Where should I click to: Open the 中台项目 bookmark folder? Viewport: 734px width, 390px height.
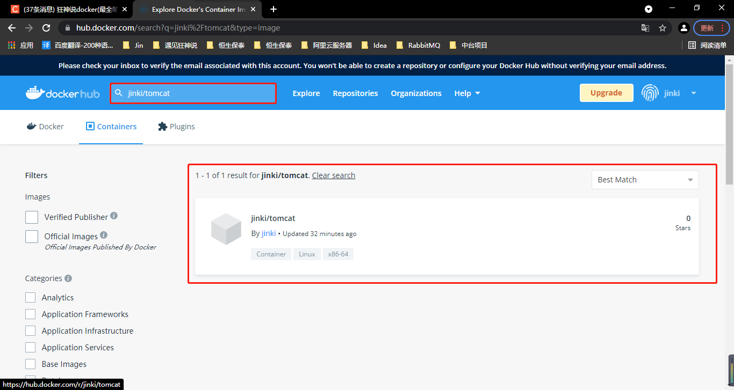pyautogui.click(x=469, y=45)
